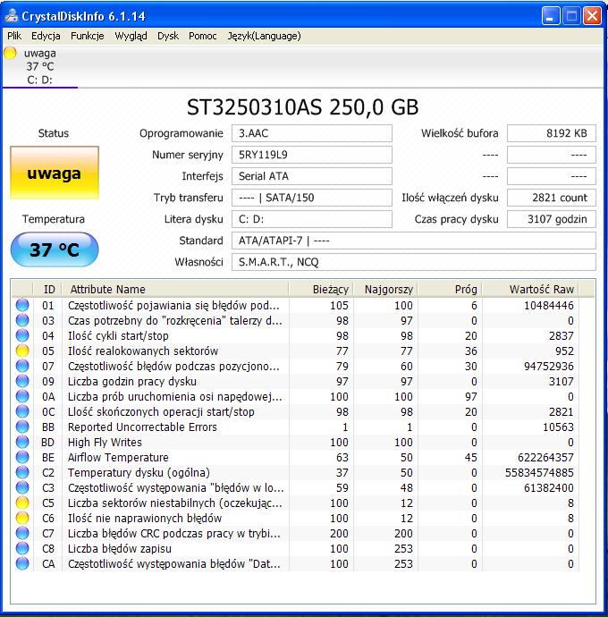Open the Pomoc menu

203,36
